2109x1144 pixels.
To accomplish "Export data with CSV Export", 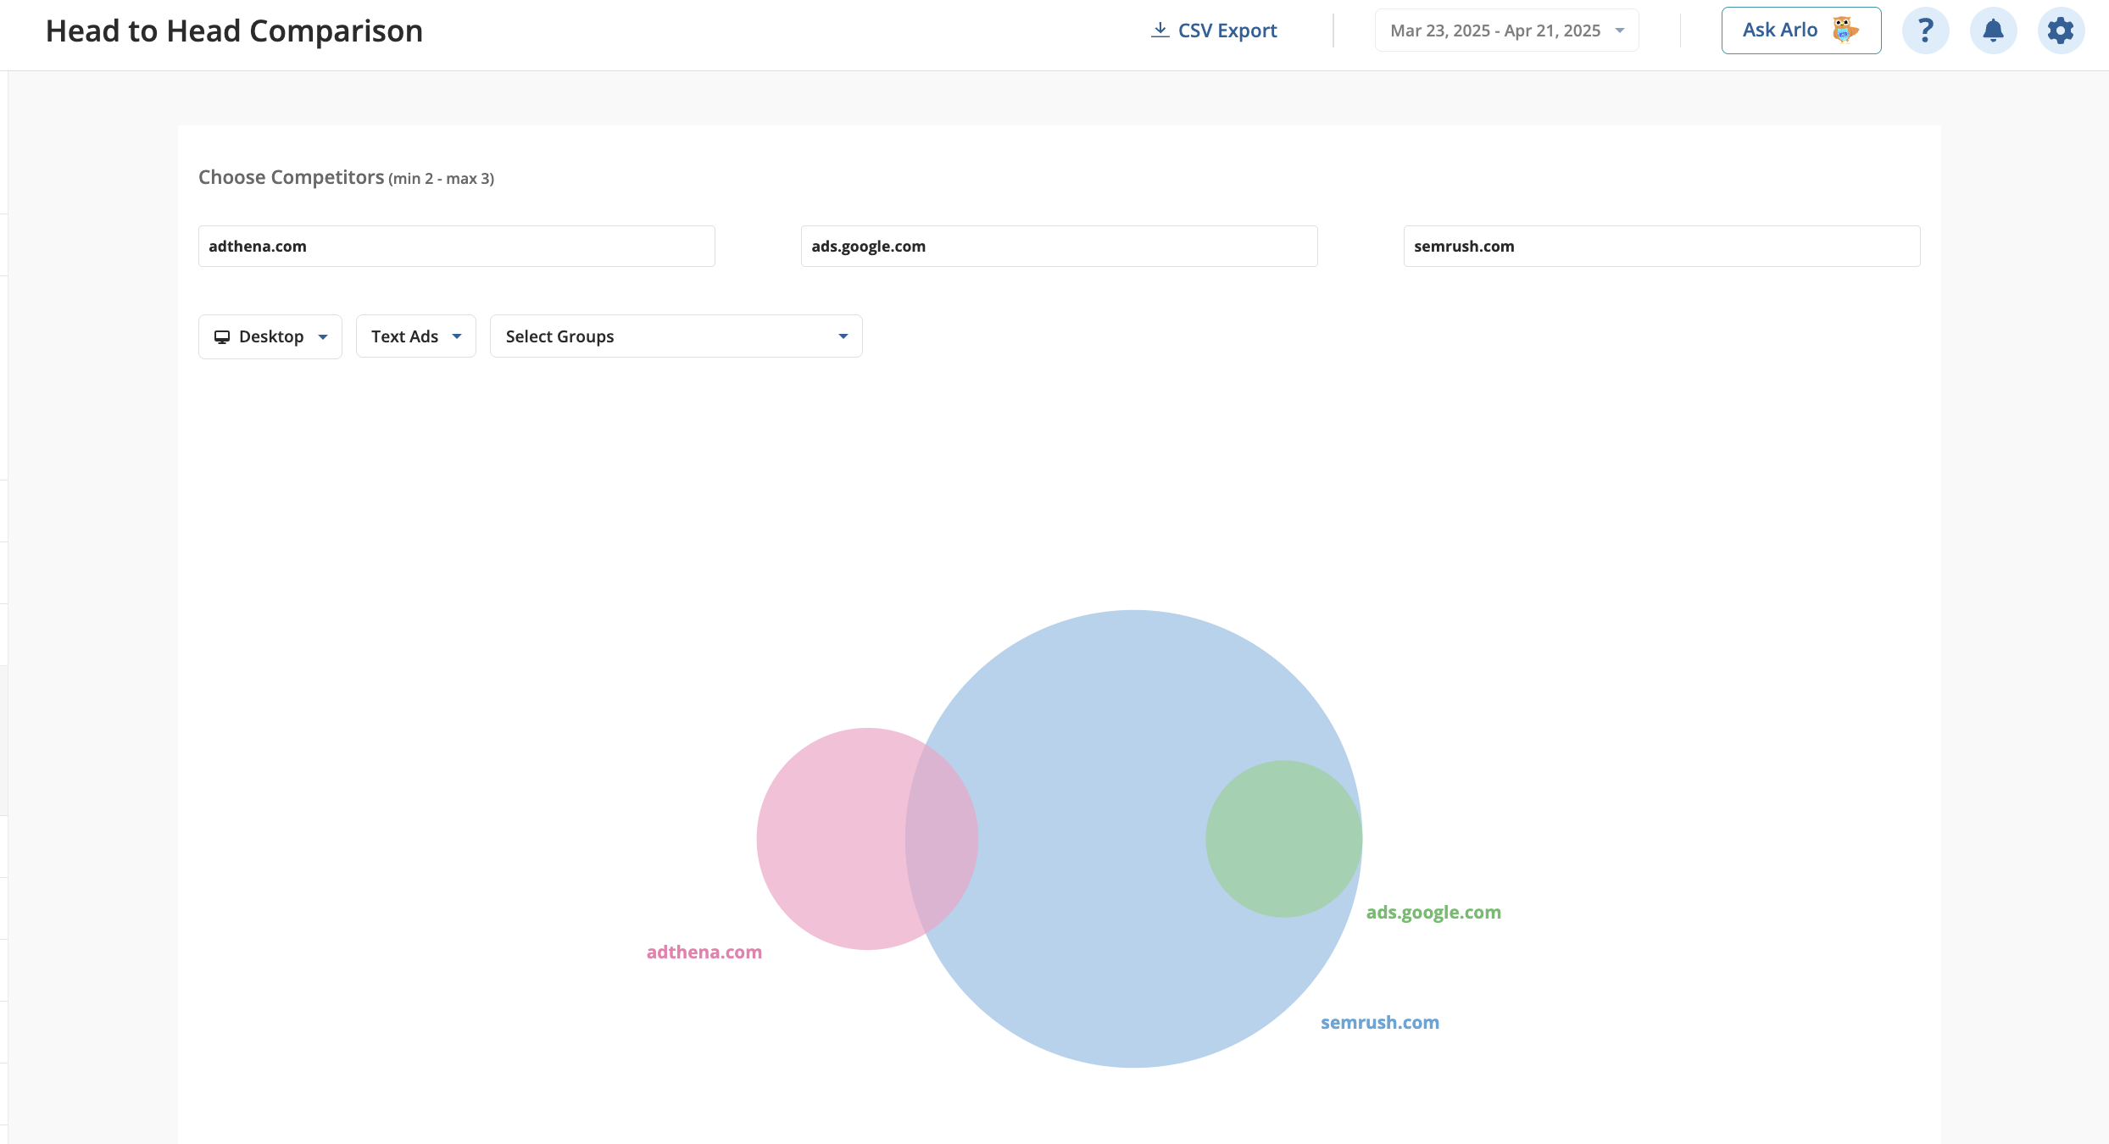I will click(1214, 31).
